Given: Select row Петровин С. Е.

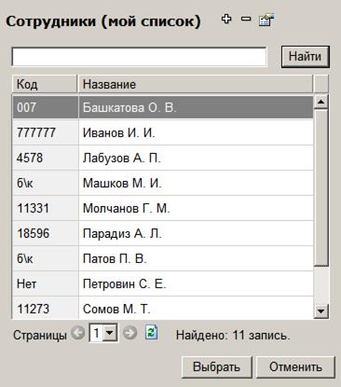Looking at the screenshot, I should (x=163, y=283).
